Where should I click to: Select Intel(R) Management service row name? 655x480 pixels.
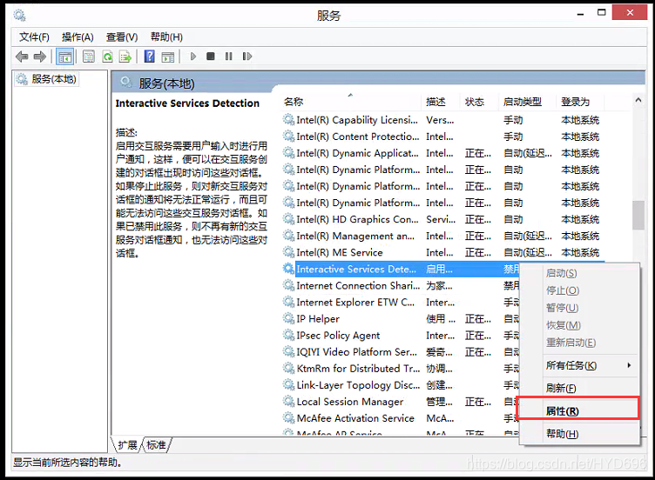point(355,236)
